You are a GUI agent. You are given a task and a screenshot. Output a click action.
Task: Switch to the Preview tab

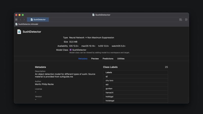(95, 59)
